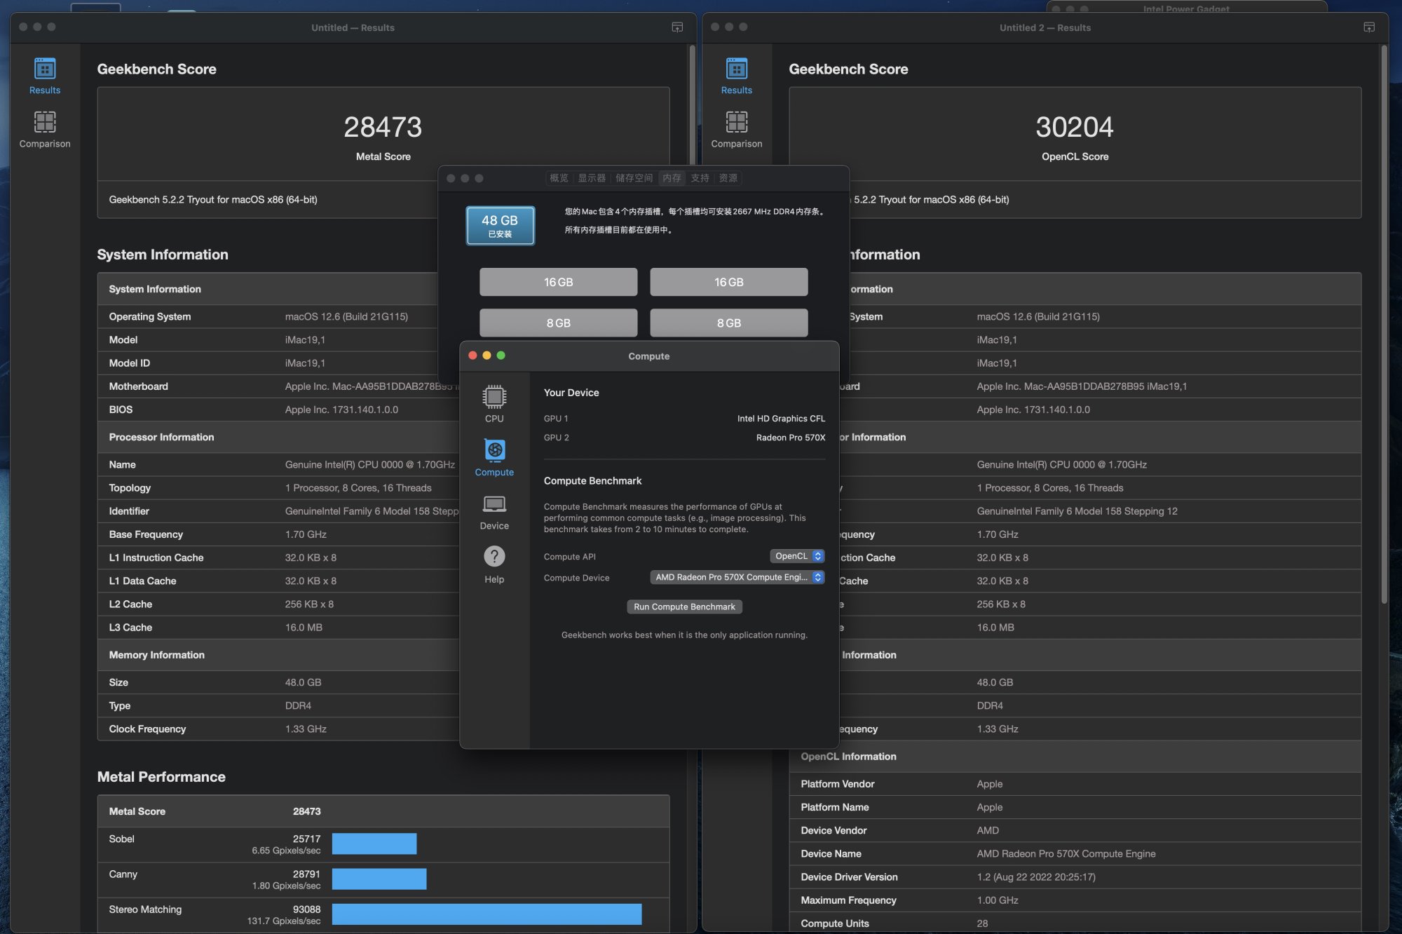Open the Compute API OpenCL dropdown
Image resolution: width=1402 pixels, height=934 pixels.
(x=797, y=556)
